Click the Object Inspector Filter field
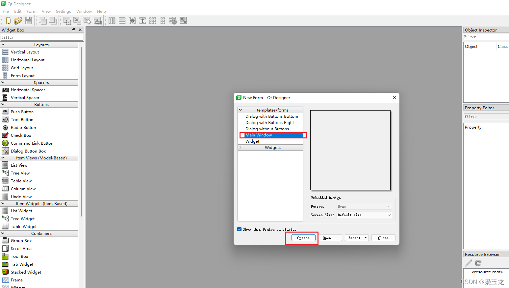Viewport: 509px width, 288px height. pos(486,37)
